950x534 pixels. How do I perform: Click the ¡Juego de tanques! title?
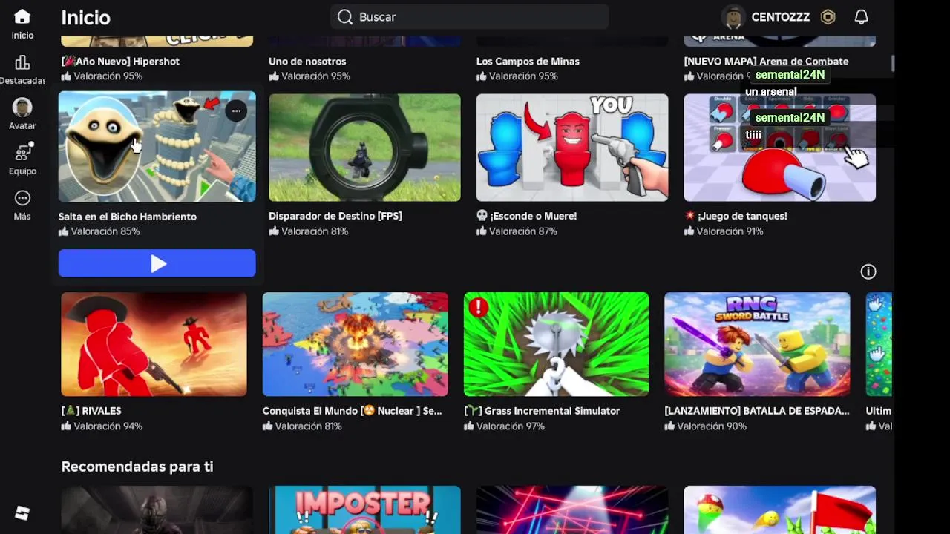(x=736, y=216)
